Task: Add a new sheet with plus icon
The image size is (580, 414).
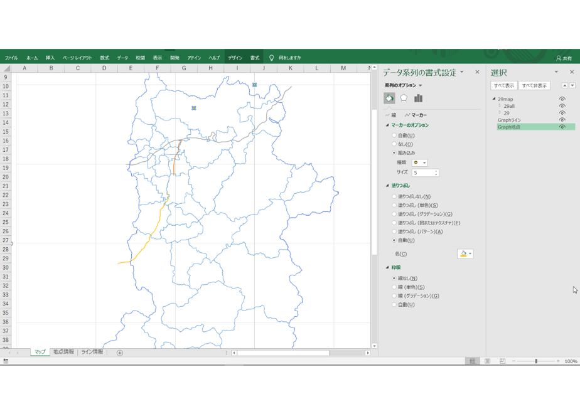Action: pos(120,353)
